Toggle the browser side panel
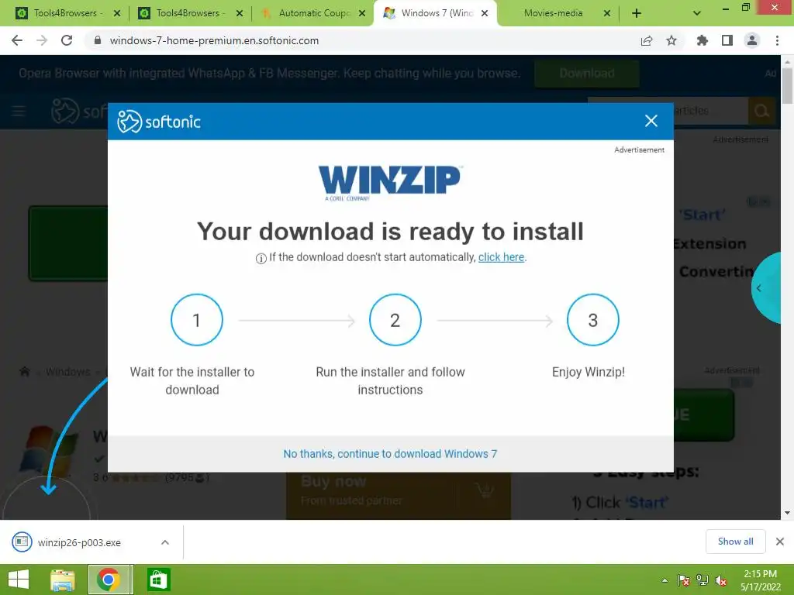This screenshot has height=595, width=794. click(727, 40)
